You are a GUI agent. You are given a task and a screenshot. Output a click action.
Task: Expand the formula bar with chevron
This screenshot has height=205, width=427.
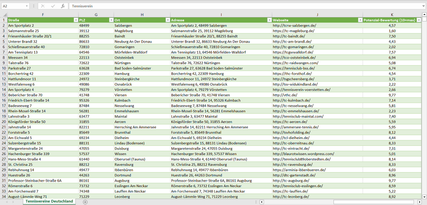tap(424, 6)
